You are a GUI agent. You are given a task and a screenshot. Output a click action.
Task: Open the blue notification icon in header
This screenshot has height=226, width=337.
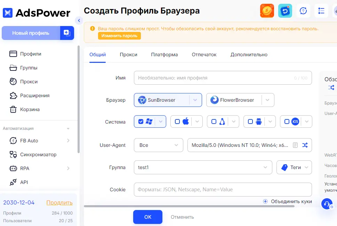click(x=285, y=11)
